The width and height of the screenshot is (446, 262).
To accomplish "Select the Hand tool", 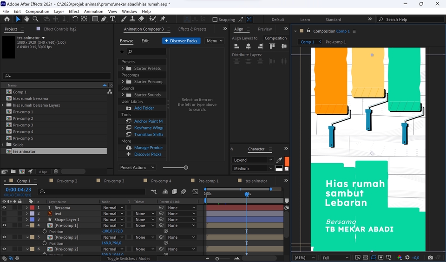I will point(27,19).
